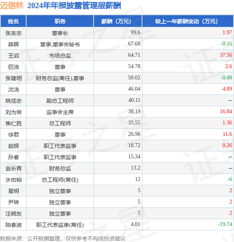Click the change value 1.97

click(x=227, y=32)
